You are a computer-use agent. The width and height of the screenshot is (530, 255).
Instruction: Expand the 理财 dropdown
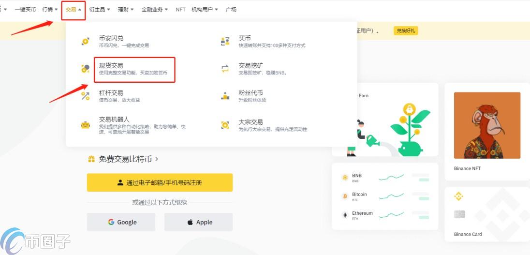pyautogui.click(x=126, y=10)
